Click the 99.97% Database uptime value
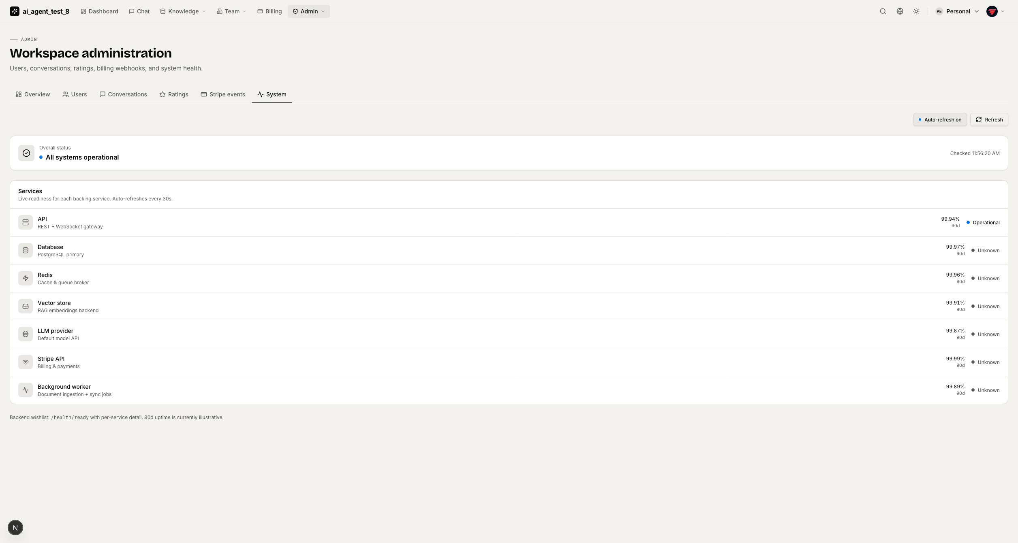Image resolution: width=1018 pixels, height=543 pixels. coord(955,247)
